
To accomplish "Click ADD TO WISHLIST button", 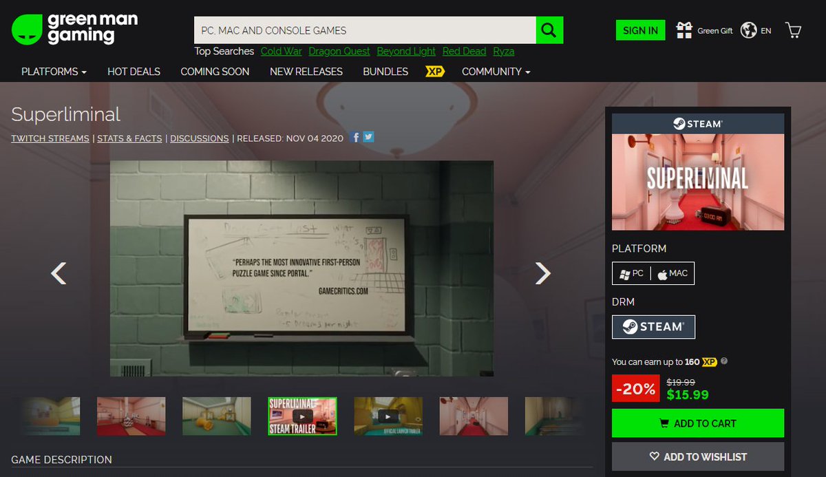I will click(x=698, y=456).
